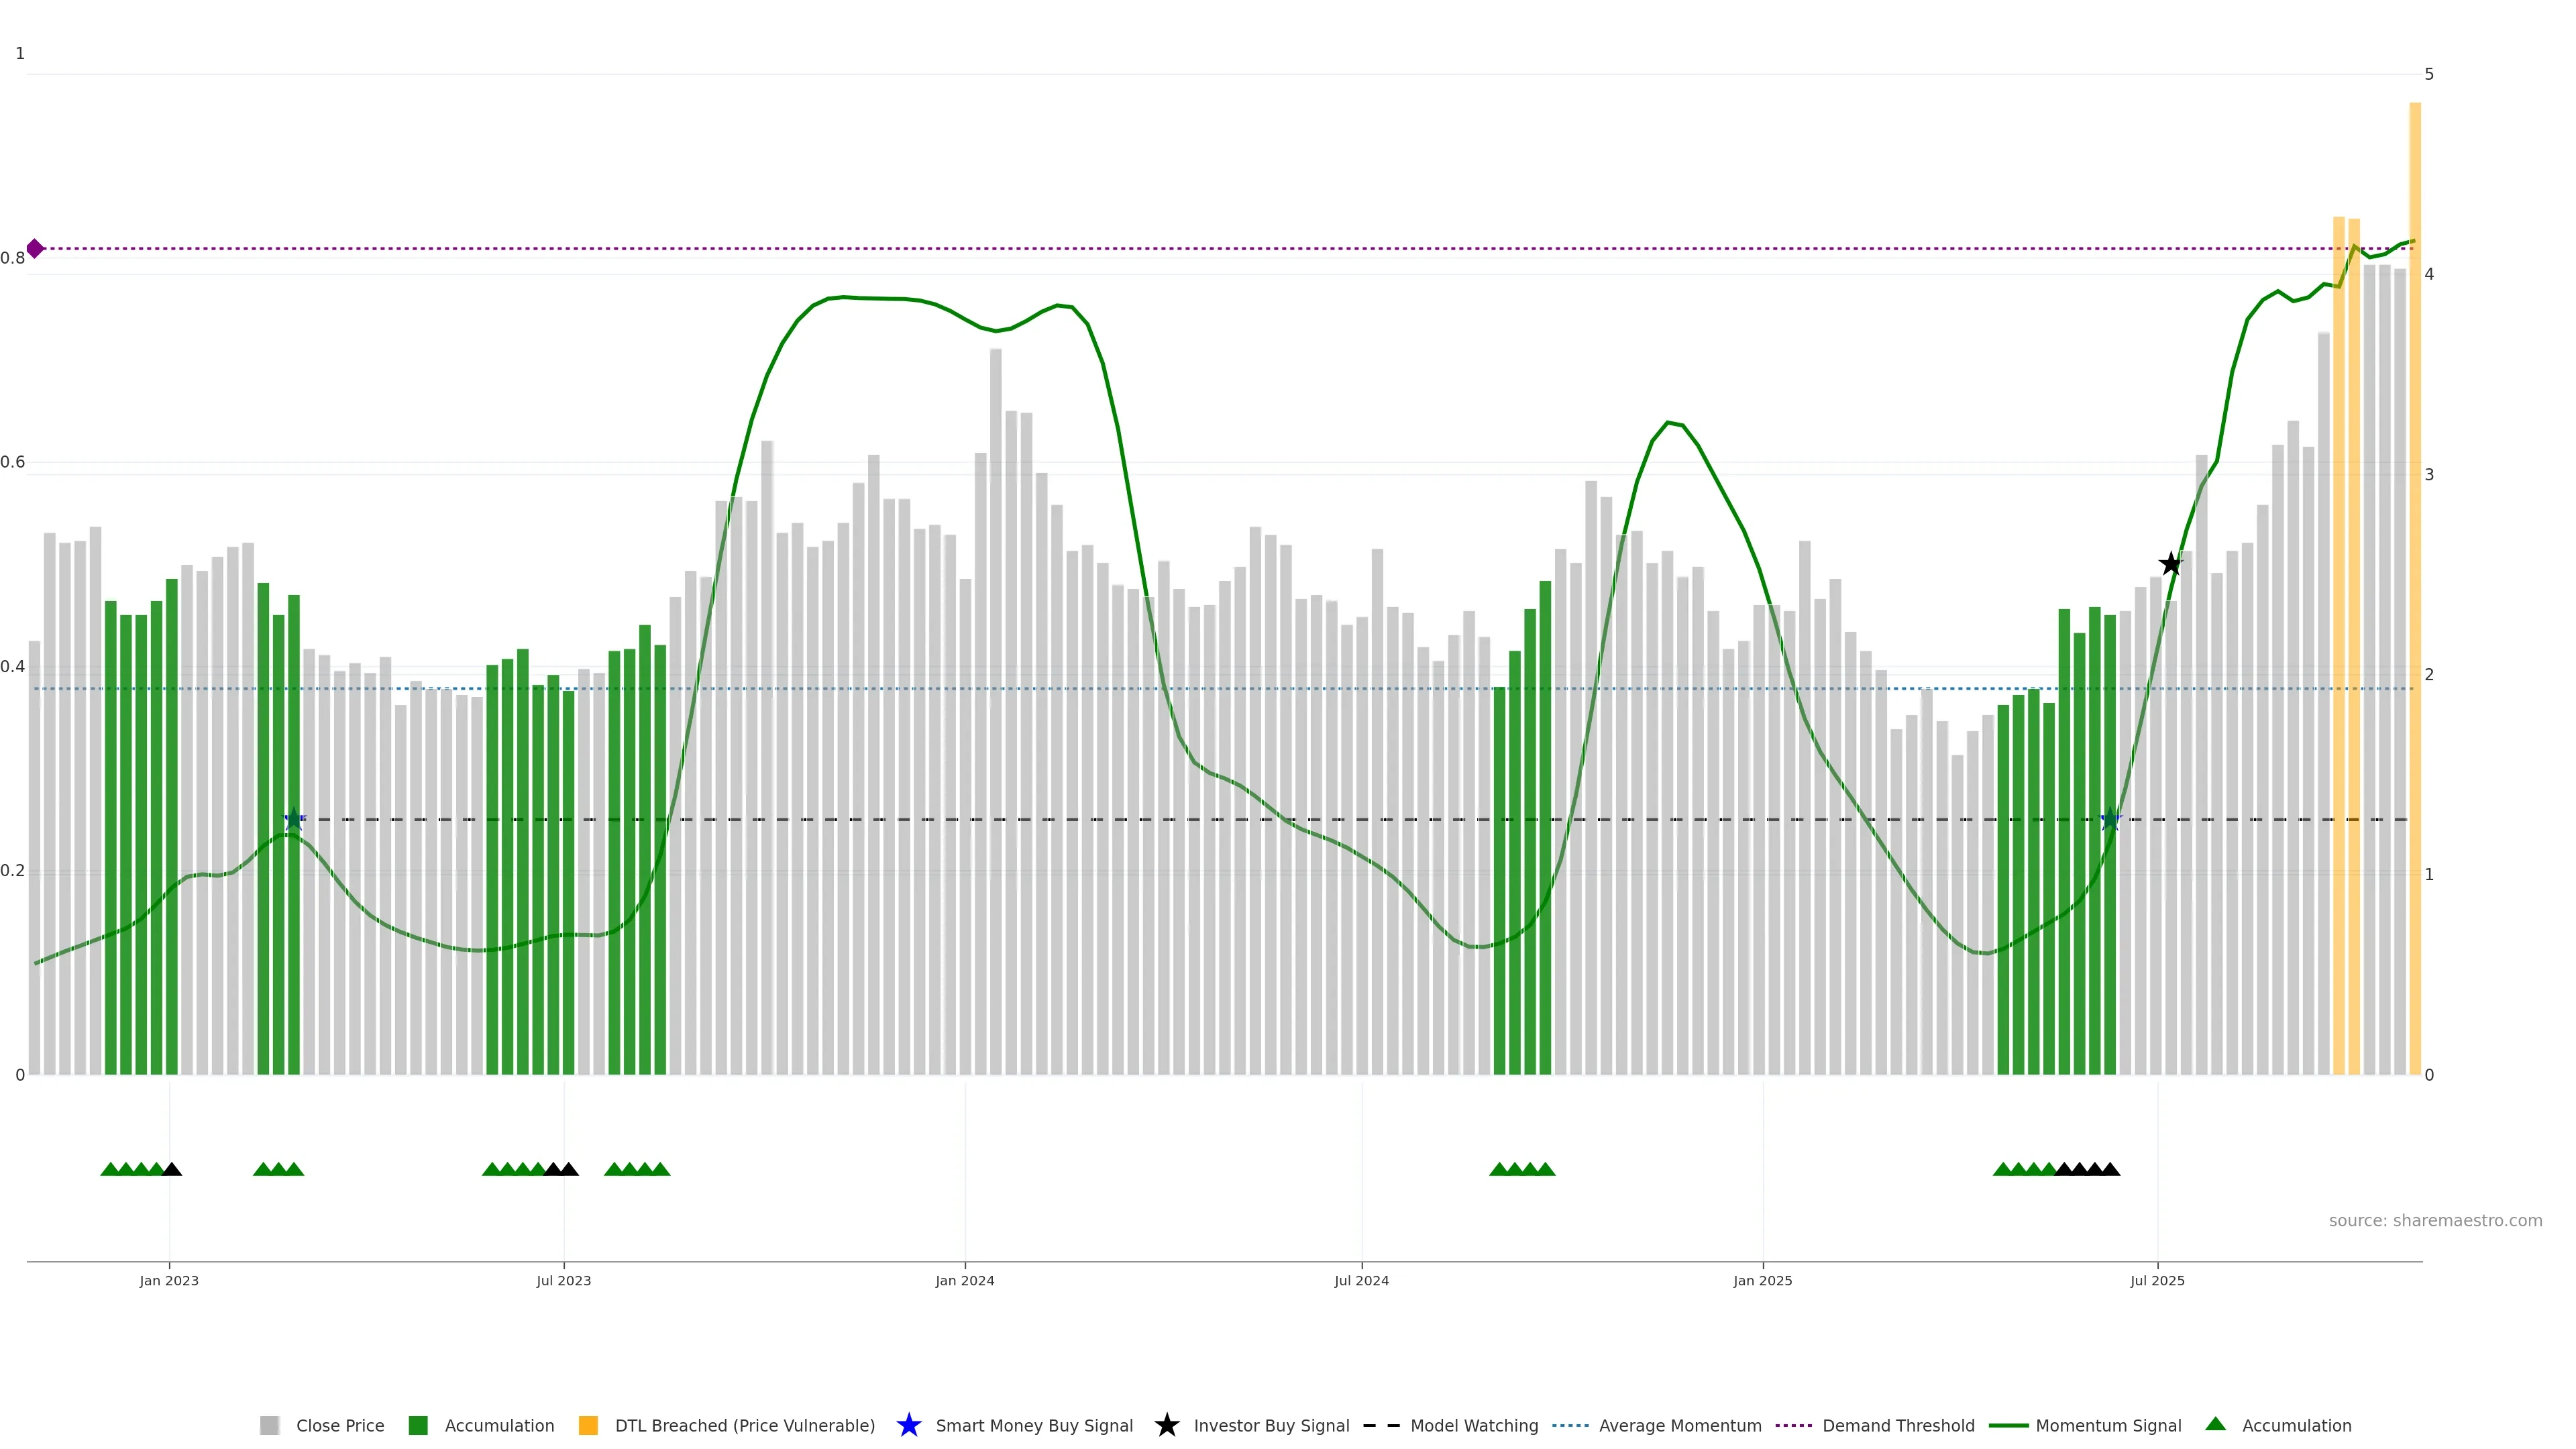
Task: Click the blue star legend icon for Smart Money
Action: pyautogui.click(x=908, y=1425)
